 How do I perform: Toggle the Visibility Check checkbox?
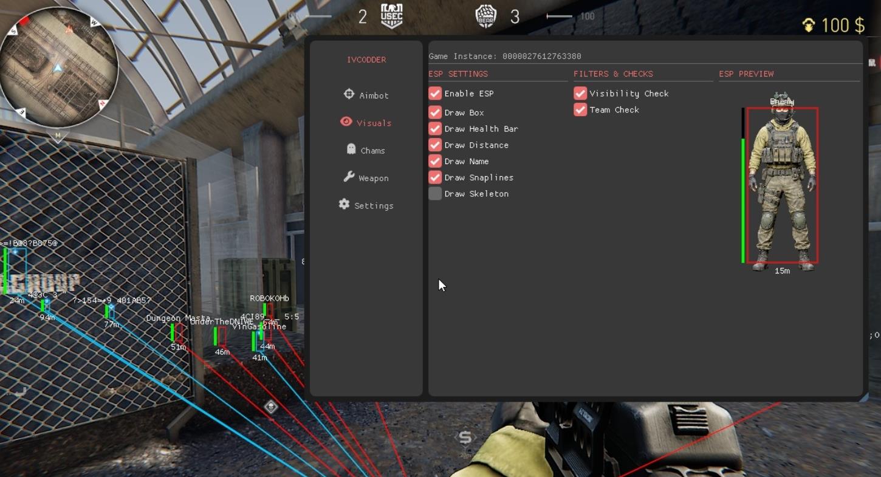tap(580, 94)
